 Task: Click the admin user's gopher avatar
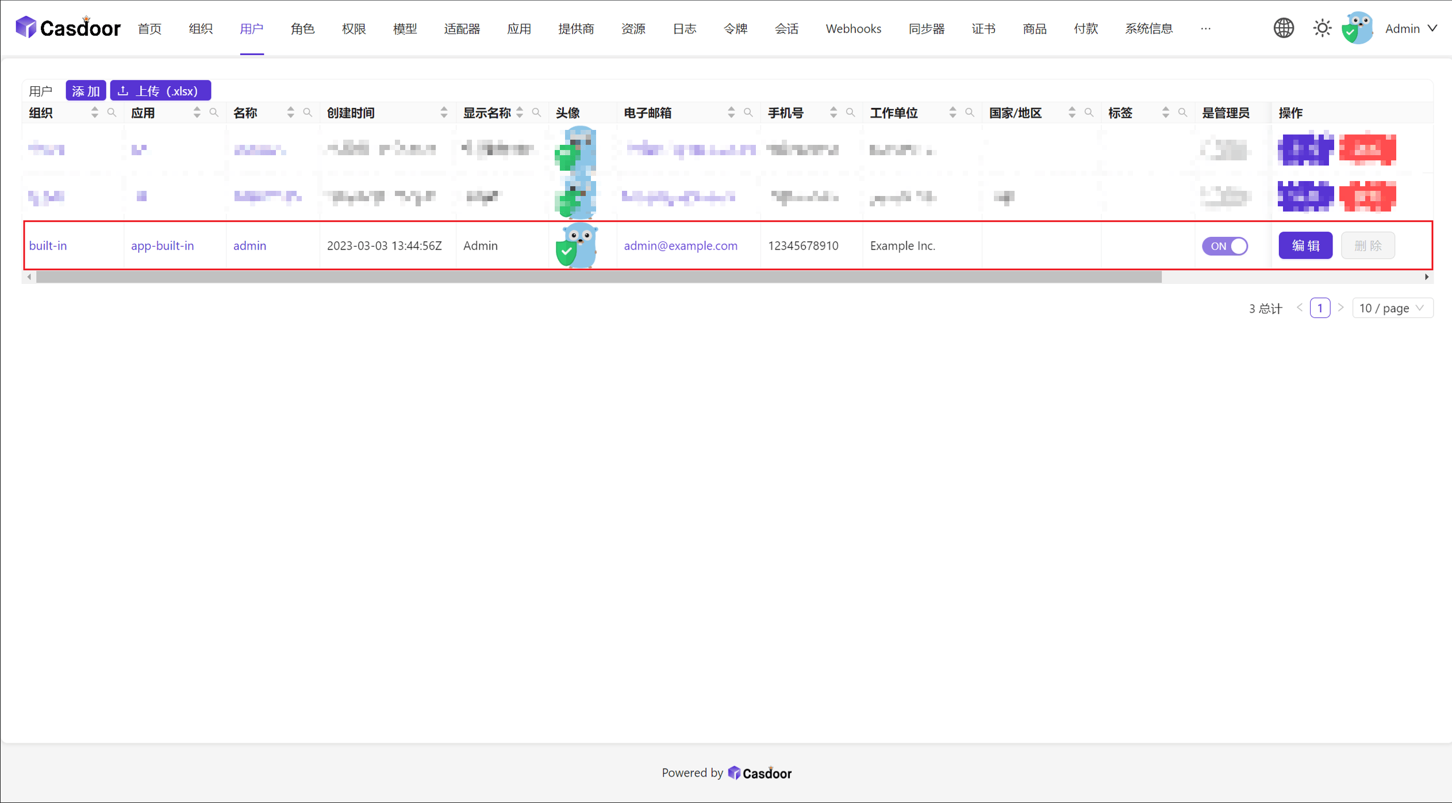(x=577, y=245)
